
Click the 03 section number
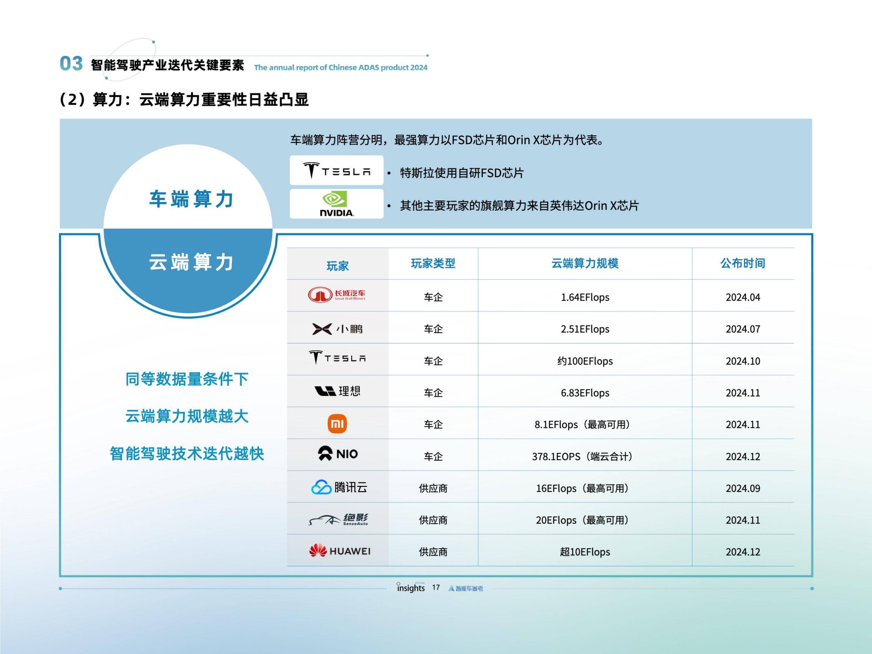tap(71, 63)
